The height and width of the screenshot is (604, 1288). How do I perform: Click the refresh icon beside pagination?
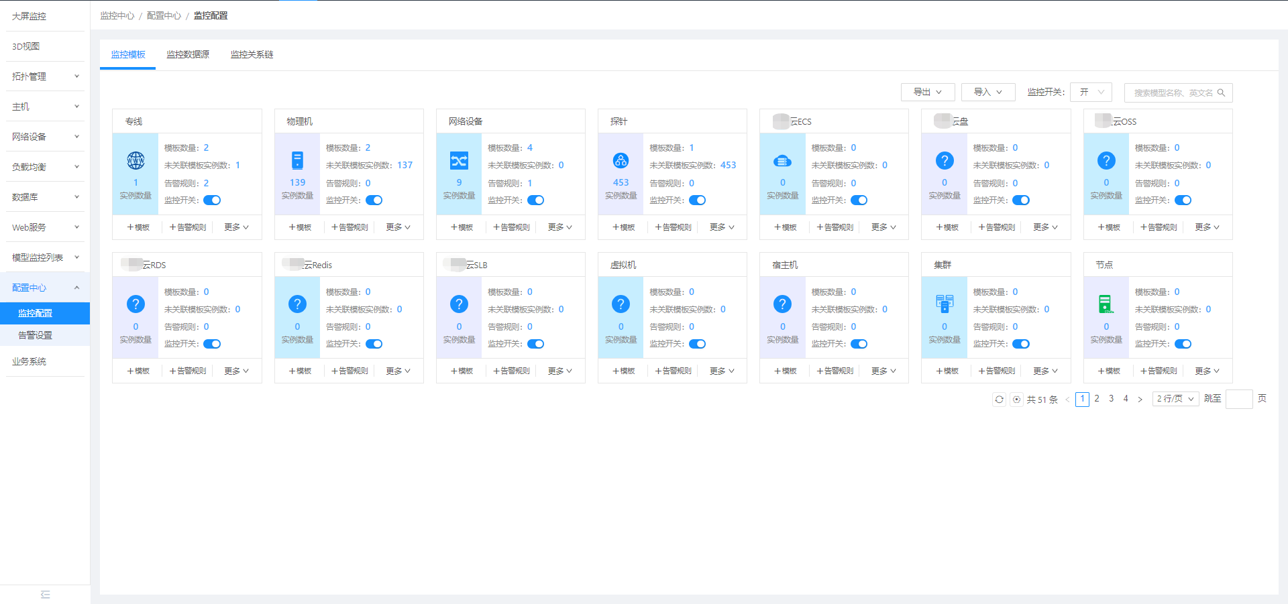(999, 400)
